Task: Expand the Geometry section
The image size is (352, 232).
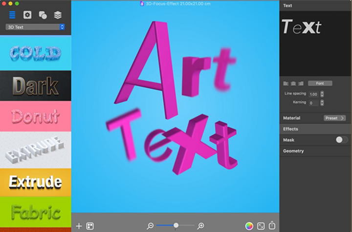Action: (x=315, y=151)
